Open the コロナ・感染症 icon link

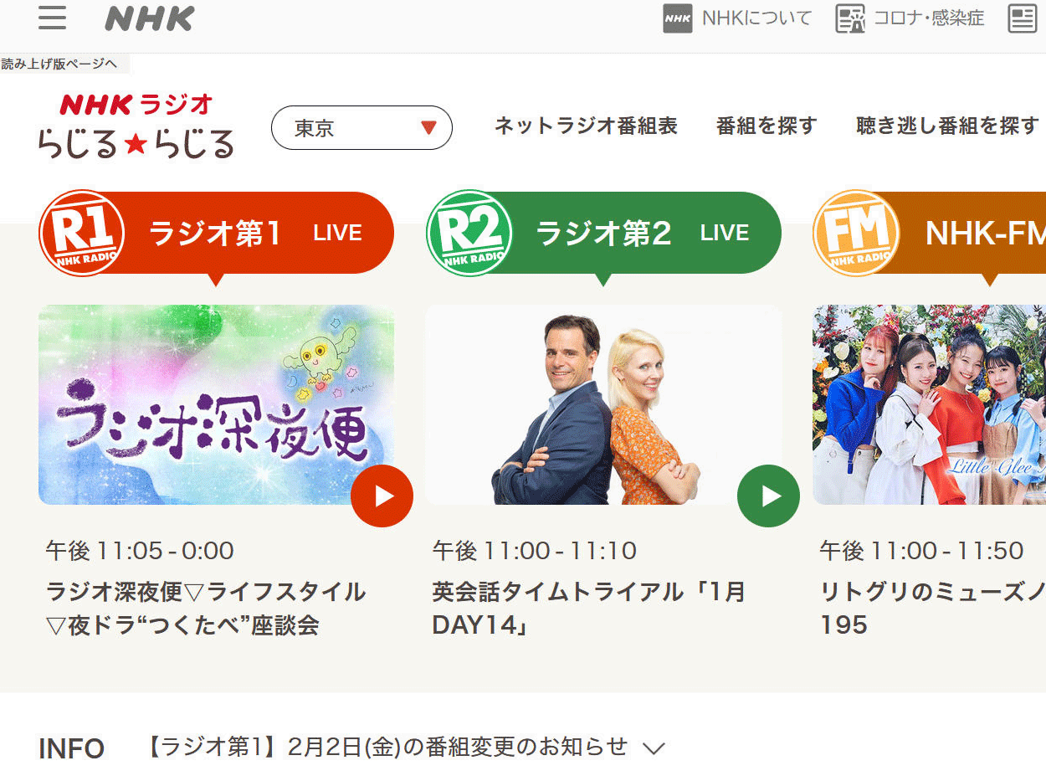click(x=850, y=18)
